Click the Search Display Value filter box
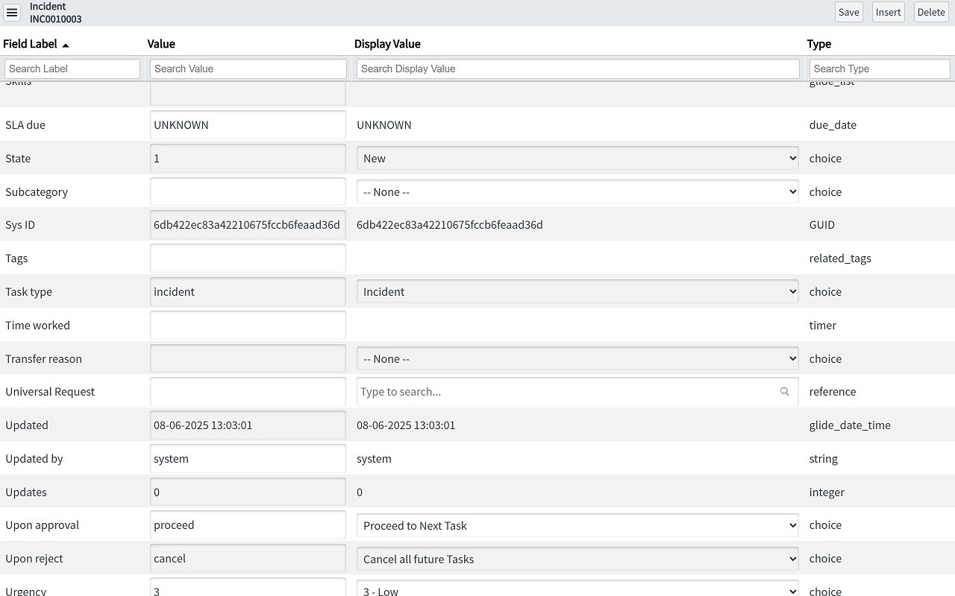 [x=577, y=69]
